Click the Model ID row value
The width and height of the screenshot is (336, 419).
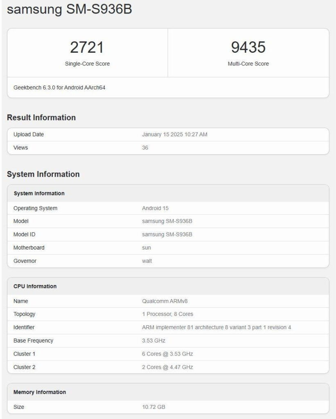(x=167, y=234)
